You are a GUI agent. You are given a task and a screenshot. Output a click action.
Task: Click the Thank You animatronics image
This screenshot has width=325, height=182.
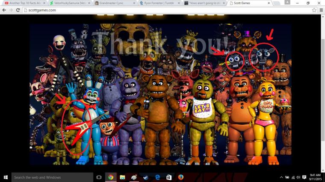click(x=160, y=94)
